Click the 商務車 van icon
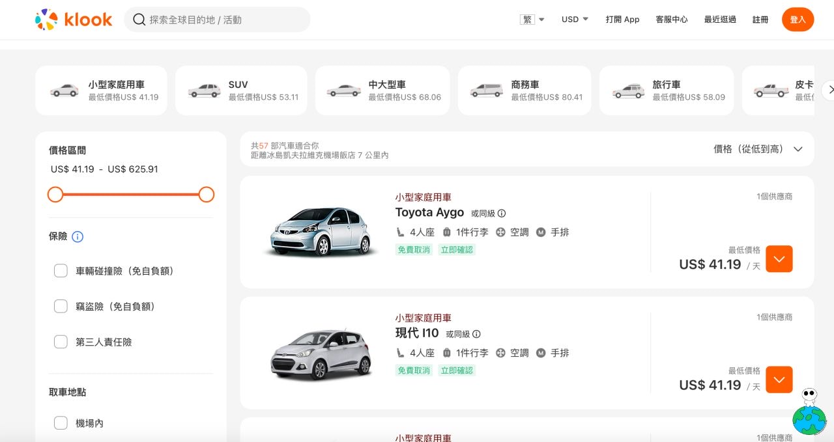 pyautogui.click(x=486, y=90)
